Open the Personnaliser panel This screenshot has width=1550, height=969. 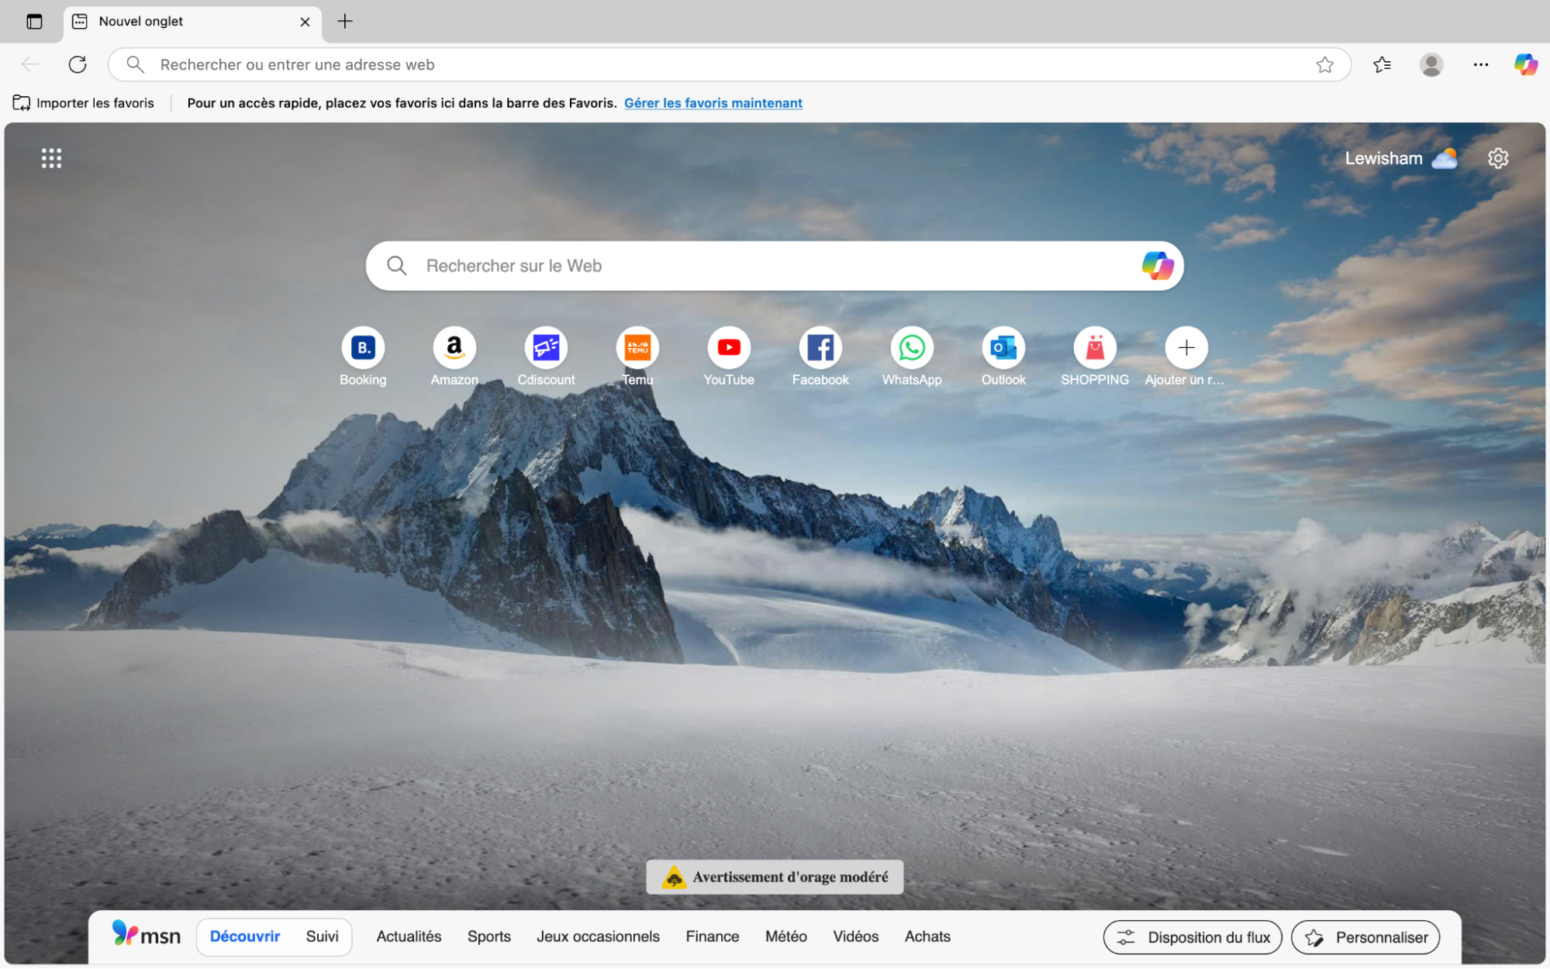(1365, 937)
